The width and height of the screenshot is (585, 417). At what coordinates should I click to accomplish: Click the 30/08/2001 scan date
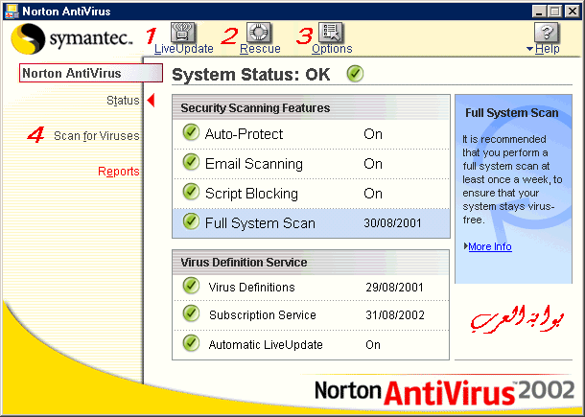pyautogui.click(x=392, y=223)
